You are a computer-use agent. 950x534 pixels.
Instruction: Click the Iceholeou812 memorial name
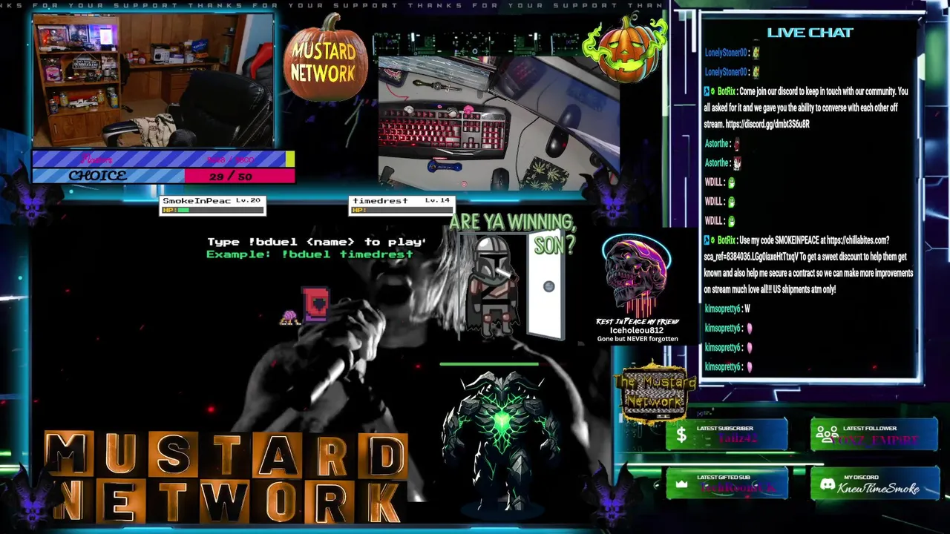point(637,330)
